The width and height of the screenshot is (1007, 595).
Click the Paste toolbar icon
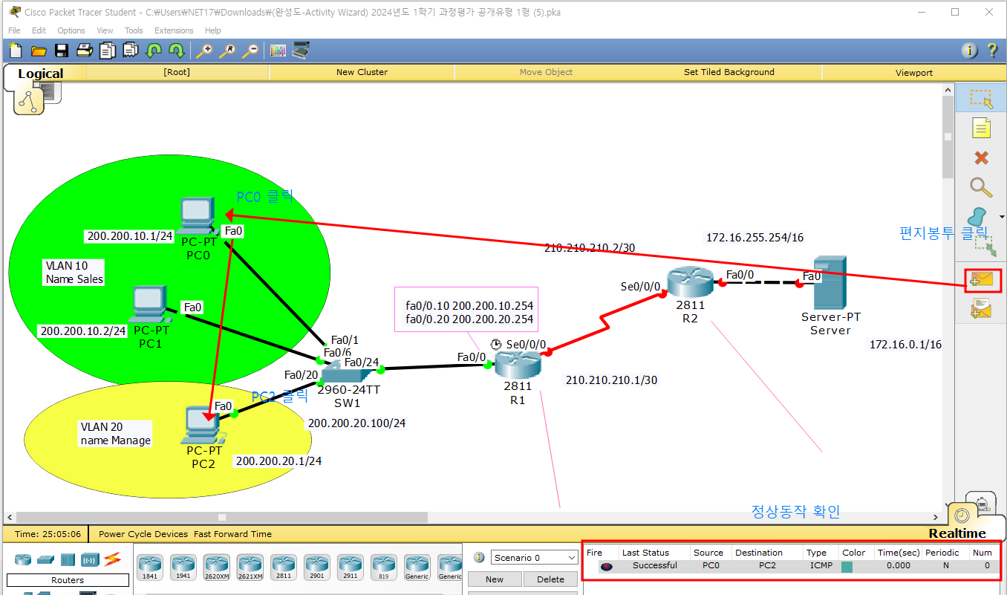click(x=131, y=51)
